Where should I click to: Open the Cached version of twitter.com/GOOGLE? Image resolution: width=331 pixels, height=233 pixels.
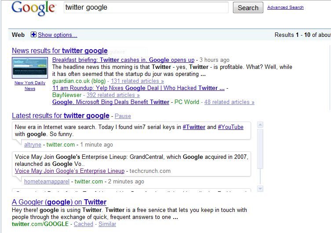click(84, 224)
